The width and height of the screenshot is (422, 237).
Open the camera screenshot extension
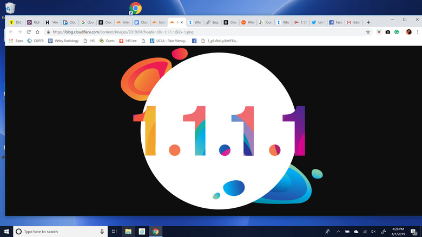click(388, 32)
